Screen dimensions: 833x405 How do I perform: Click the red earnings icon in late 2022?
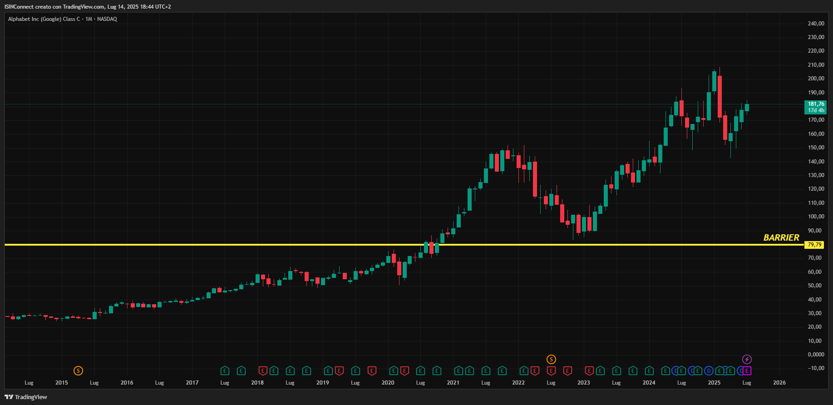567,371
